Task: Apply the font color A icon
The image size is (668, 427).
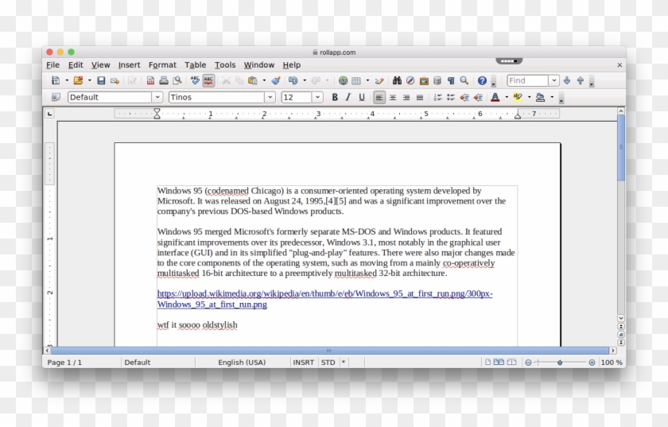Action: pyautogui.click(x=495, y=97)
